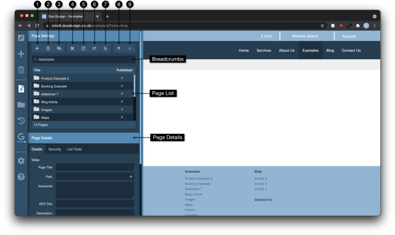Screen dimensions: 395x235
Task: Click the add page plus icon in toolbar
Action: click(37, 49)
